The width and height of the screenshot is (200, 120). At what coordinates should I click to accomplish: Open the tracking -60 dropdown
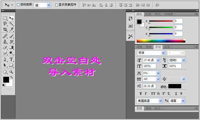click(158, 79)
